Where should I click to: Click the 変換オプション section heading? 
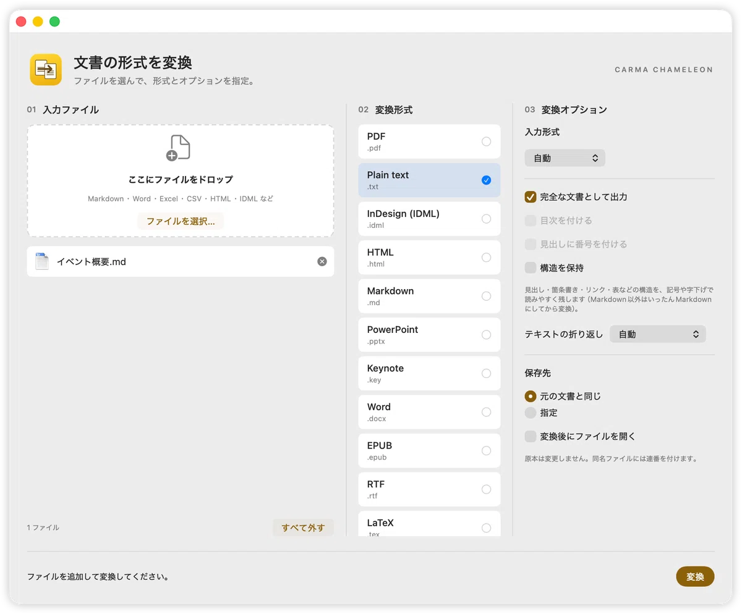pyautogui.click(x=574, y=109)
